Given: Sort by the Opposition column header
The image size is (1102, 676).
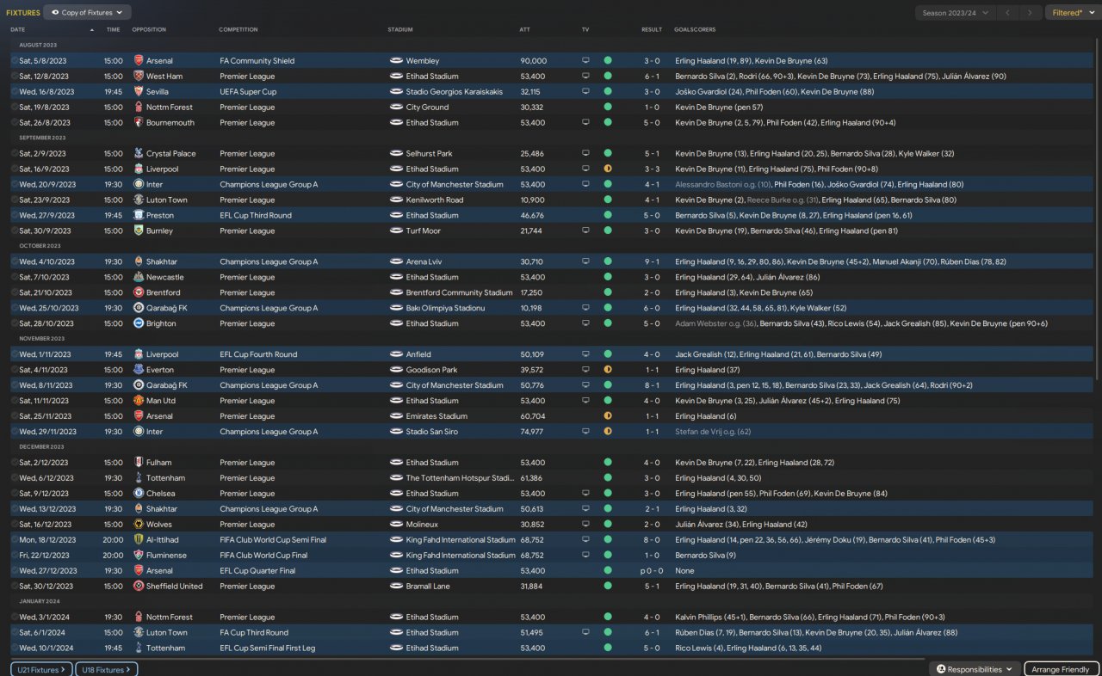Looking at the screenshot, I should (149, 30).
